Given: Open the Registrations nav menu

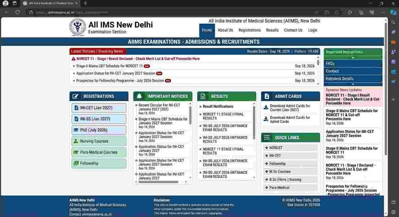Looking at the screenshot, I should point(249,30).
